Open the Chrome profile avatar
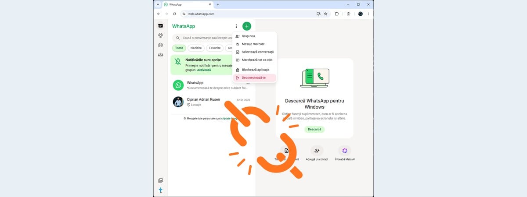 (x=360, y=14)
